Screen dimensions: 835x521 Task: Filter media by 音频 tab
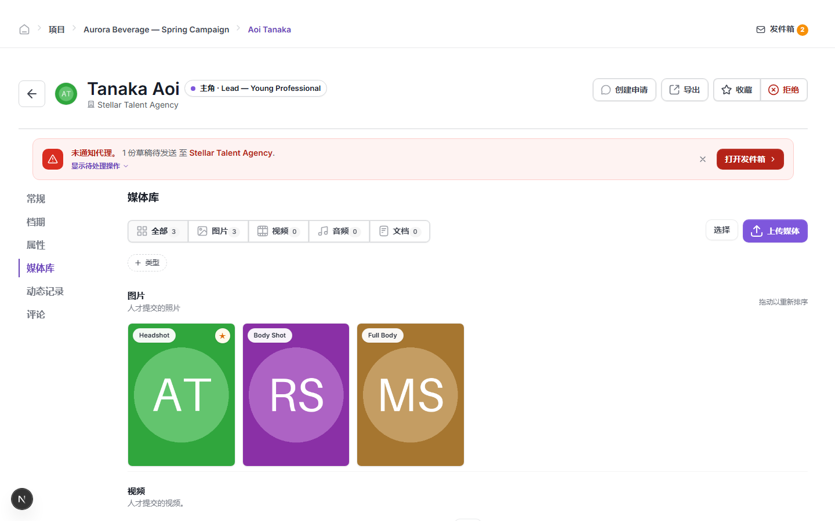339,231
